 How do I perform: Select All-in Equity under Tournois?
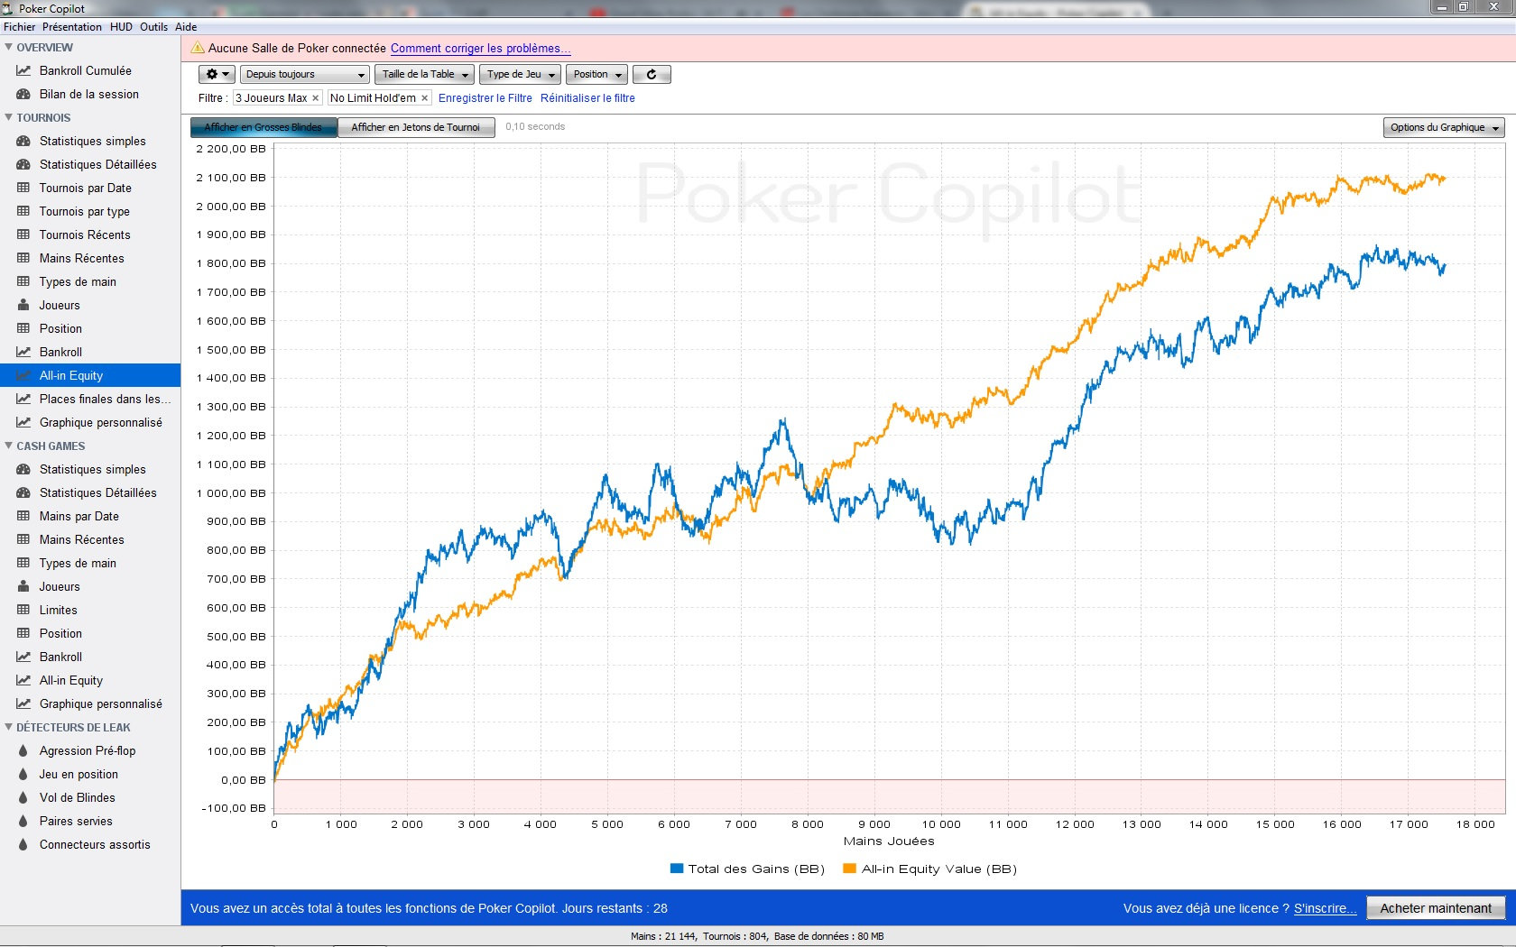pyautogui.click(x=90, y=375)
